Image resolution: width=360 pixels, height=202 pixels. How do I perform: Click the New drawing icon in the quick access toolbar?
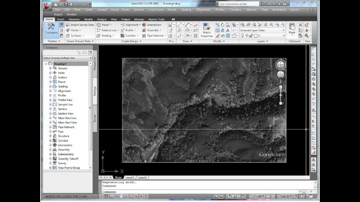[x=56, y=4]
